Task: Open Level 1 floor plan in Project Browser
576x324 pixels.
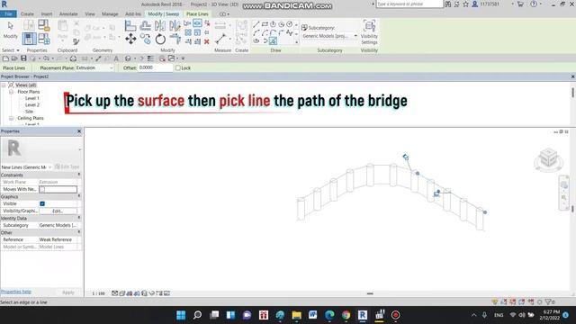Action: (32, 98)
